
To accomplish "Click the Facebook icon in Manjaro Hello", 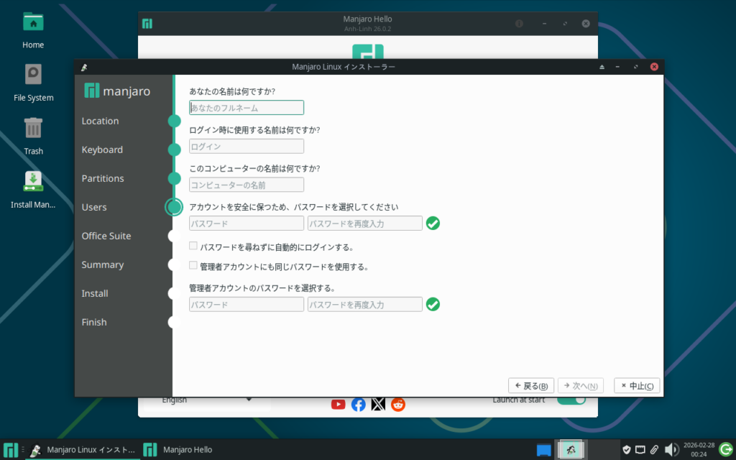I will [x=358, y=404].
